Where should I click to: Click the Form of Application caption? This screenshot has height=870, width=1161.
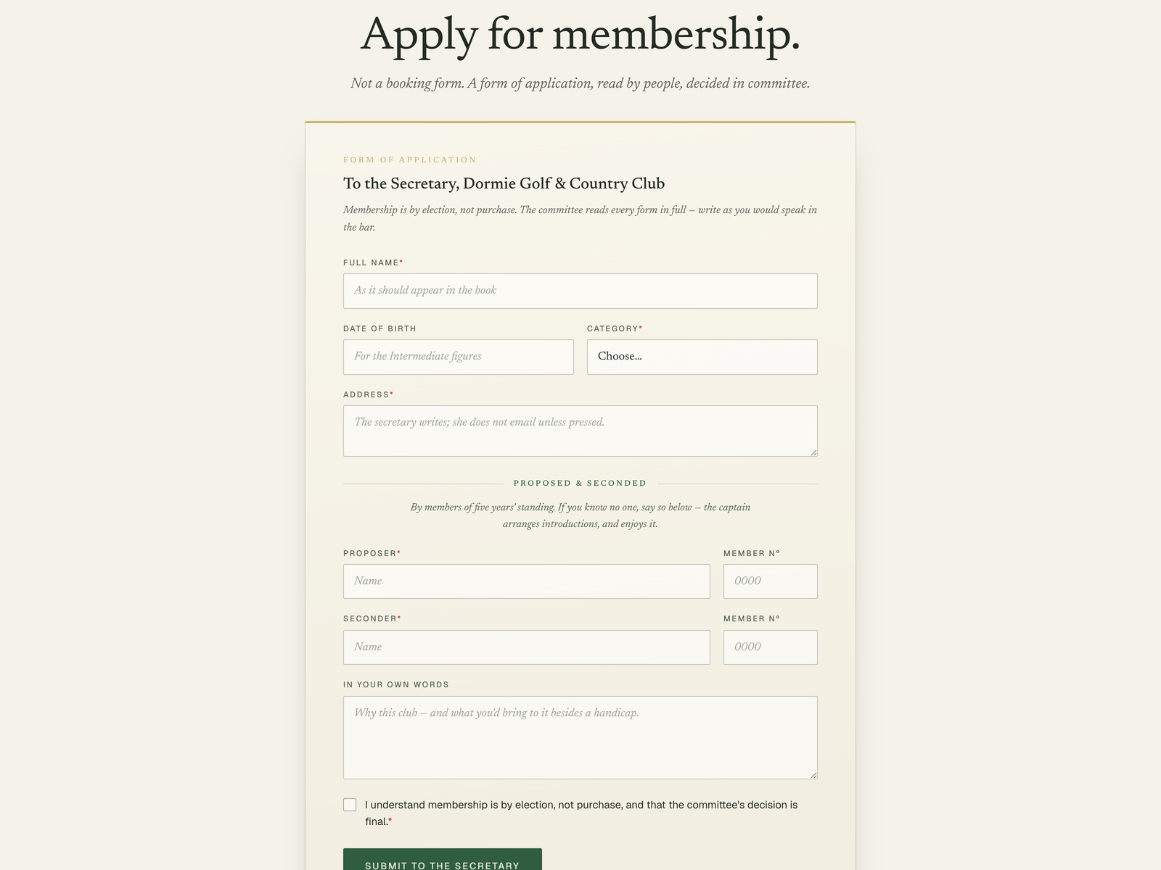410,159
